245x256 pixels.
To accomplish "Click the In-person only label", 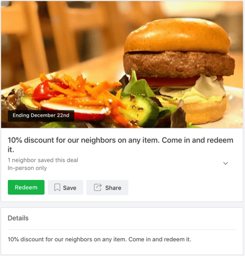I will 27,168.
